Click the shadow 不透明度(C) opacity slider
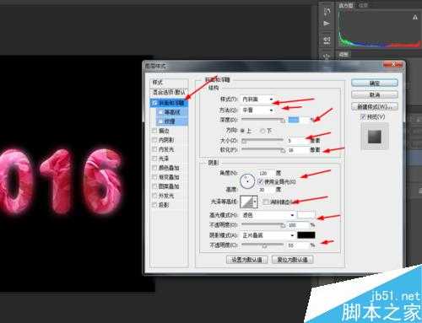The height and width of the screenshot is (323, 422). tap(262, 245)
